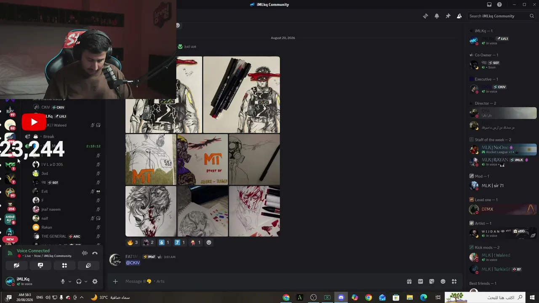The width and height of the screenshot is (539, 303).
Task: Open the artwork with markers and soldier
Action: 241,95
